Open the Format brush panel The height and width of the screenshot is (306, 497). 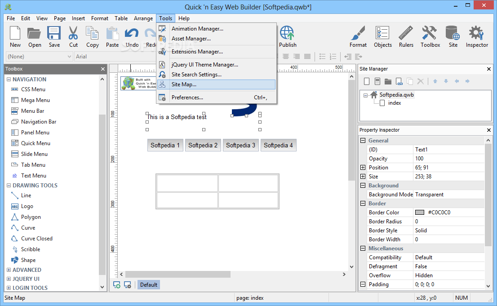pyautogui.click(x=358, y=37)
